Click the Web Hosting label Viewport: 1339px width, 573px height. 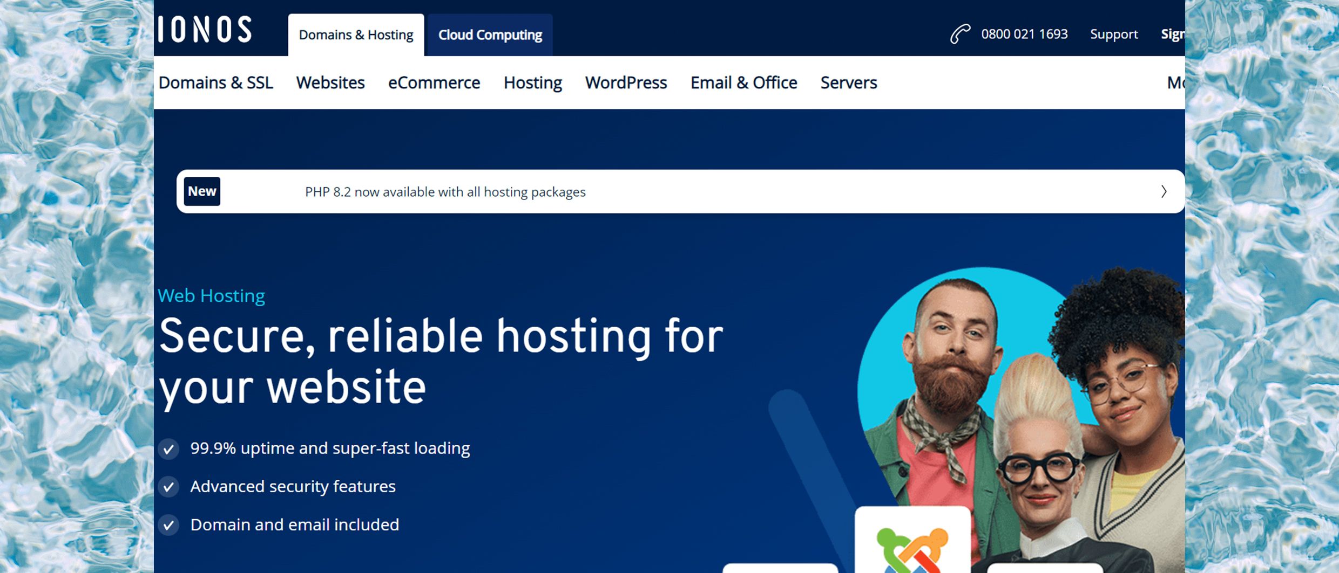(211, 296)
